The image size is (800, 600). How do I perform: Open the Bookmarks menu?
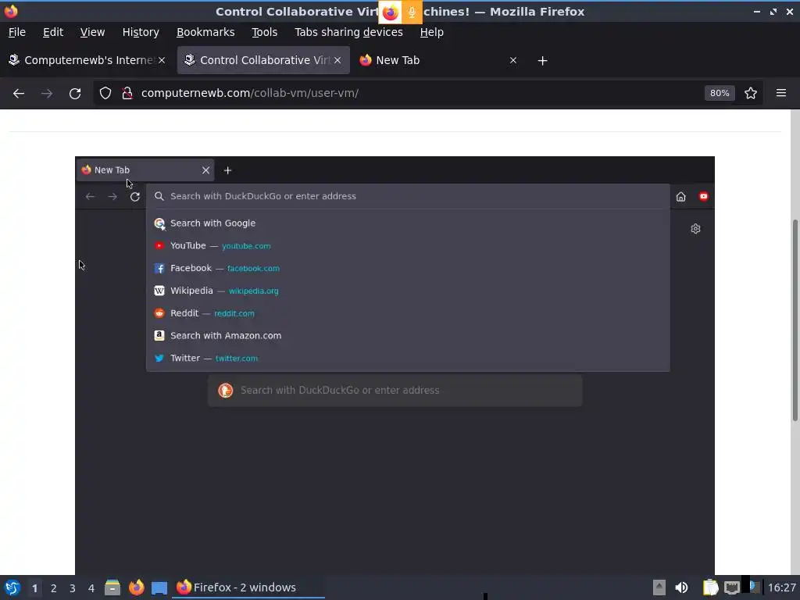coord(205,32)
